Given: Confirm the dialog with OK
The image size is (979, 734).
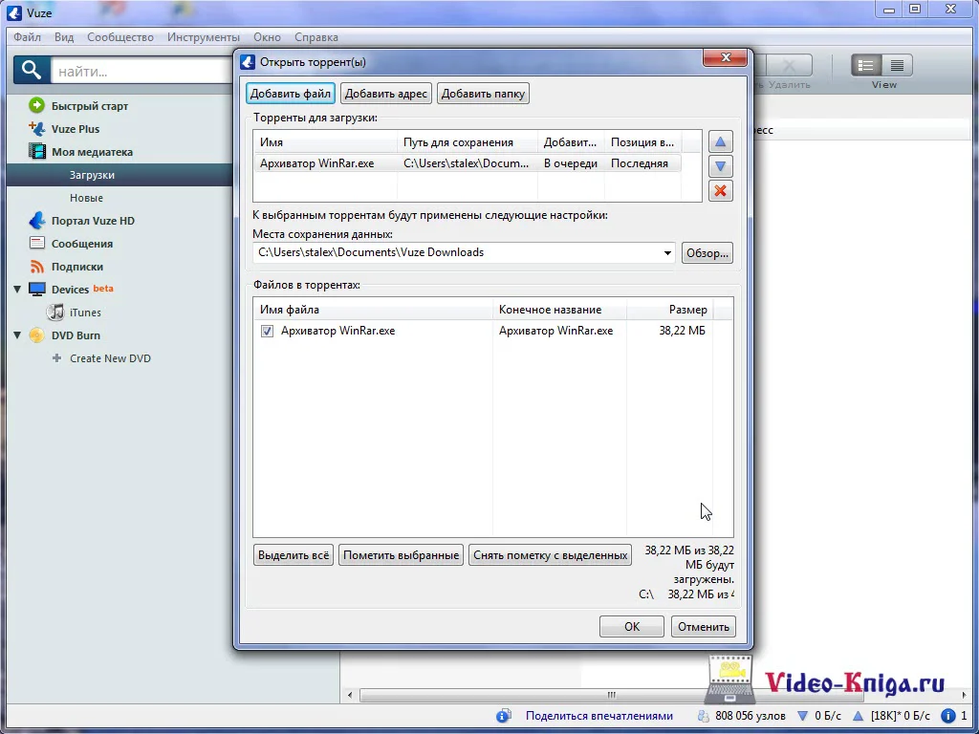Looking at the screenshot, I should tap(631, 627).
